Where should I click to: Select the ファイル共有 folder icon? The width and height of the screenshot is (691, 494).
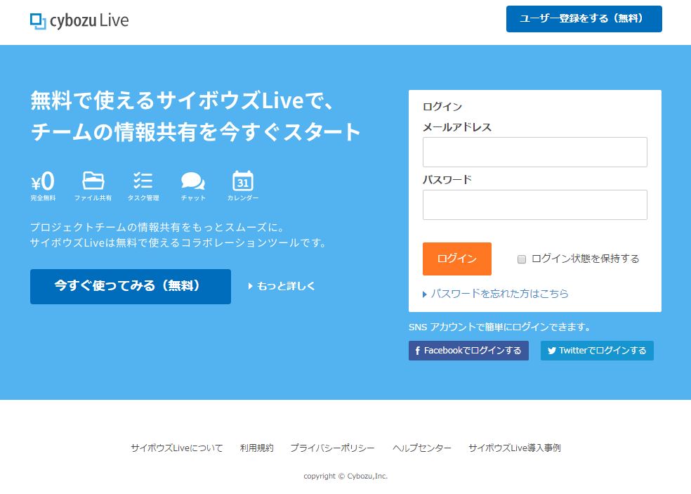pyautogui.click(x=93, y=181)
